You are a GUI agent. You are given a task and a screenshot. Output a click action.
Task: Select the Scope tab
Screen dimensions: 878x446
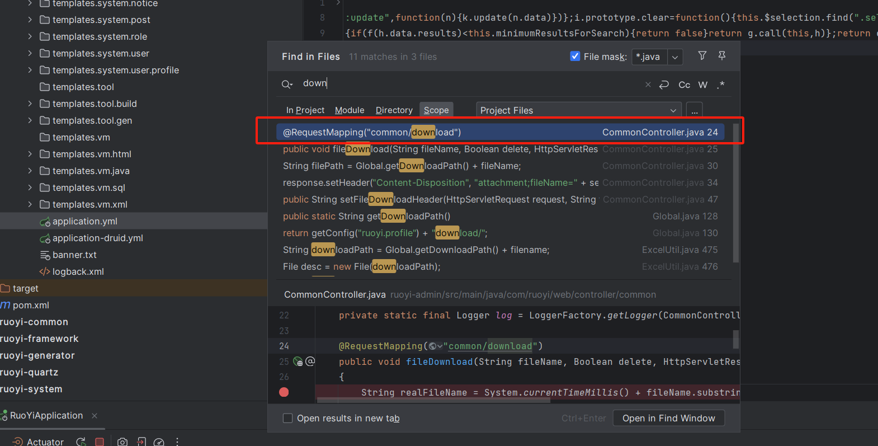436,110
